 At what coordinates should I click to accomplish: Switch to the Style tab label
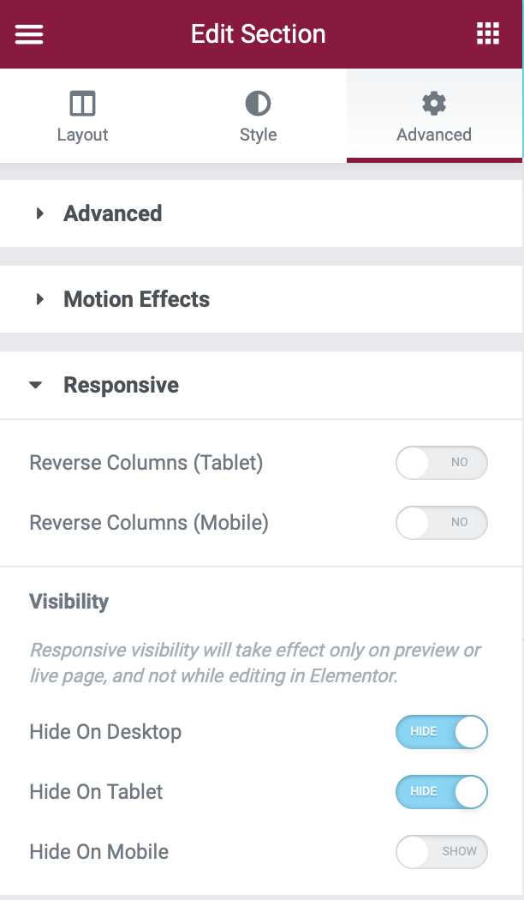click(258, 135)
